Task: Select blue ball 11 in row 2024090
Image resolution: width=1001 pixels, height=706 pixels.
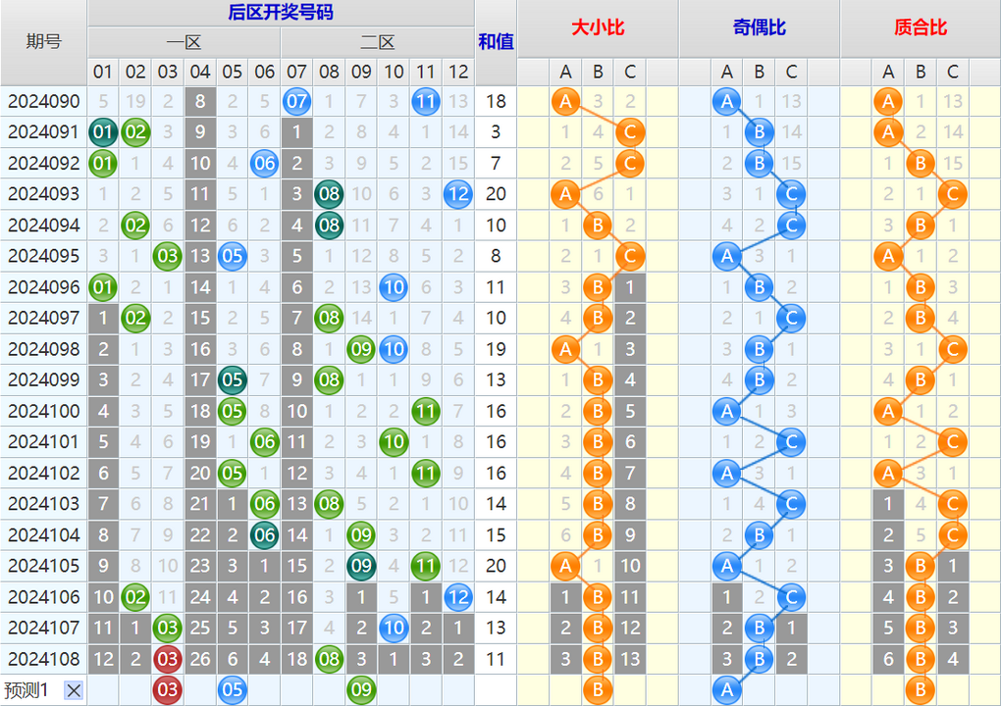Action: pyautogui.click(x=426, y=101)
